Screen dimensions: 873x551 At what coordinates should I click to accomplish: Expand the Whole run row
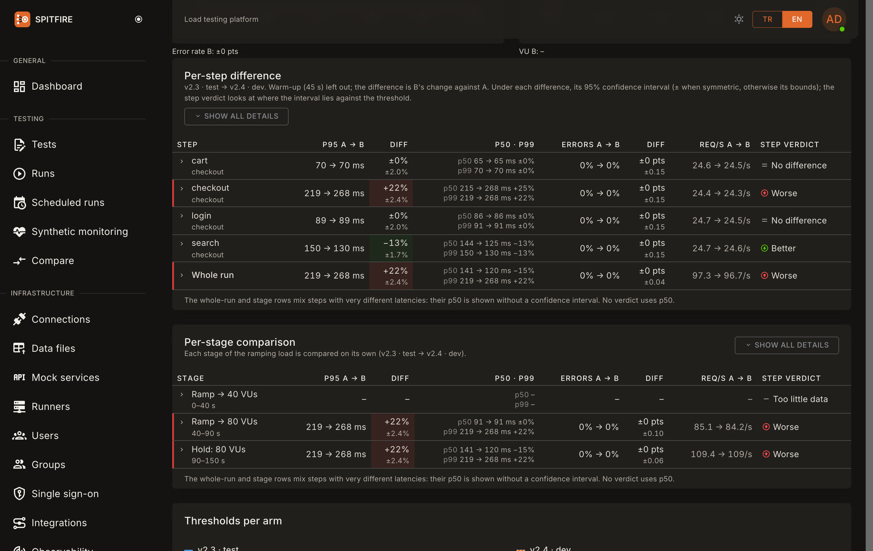[x=182, y=275]
